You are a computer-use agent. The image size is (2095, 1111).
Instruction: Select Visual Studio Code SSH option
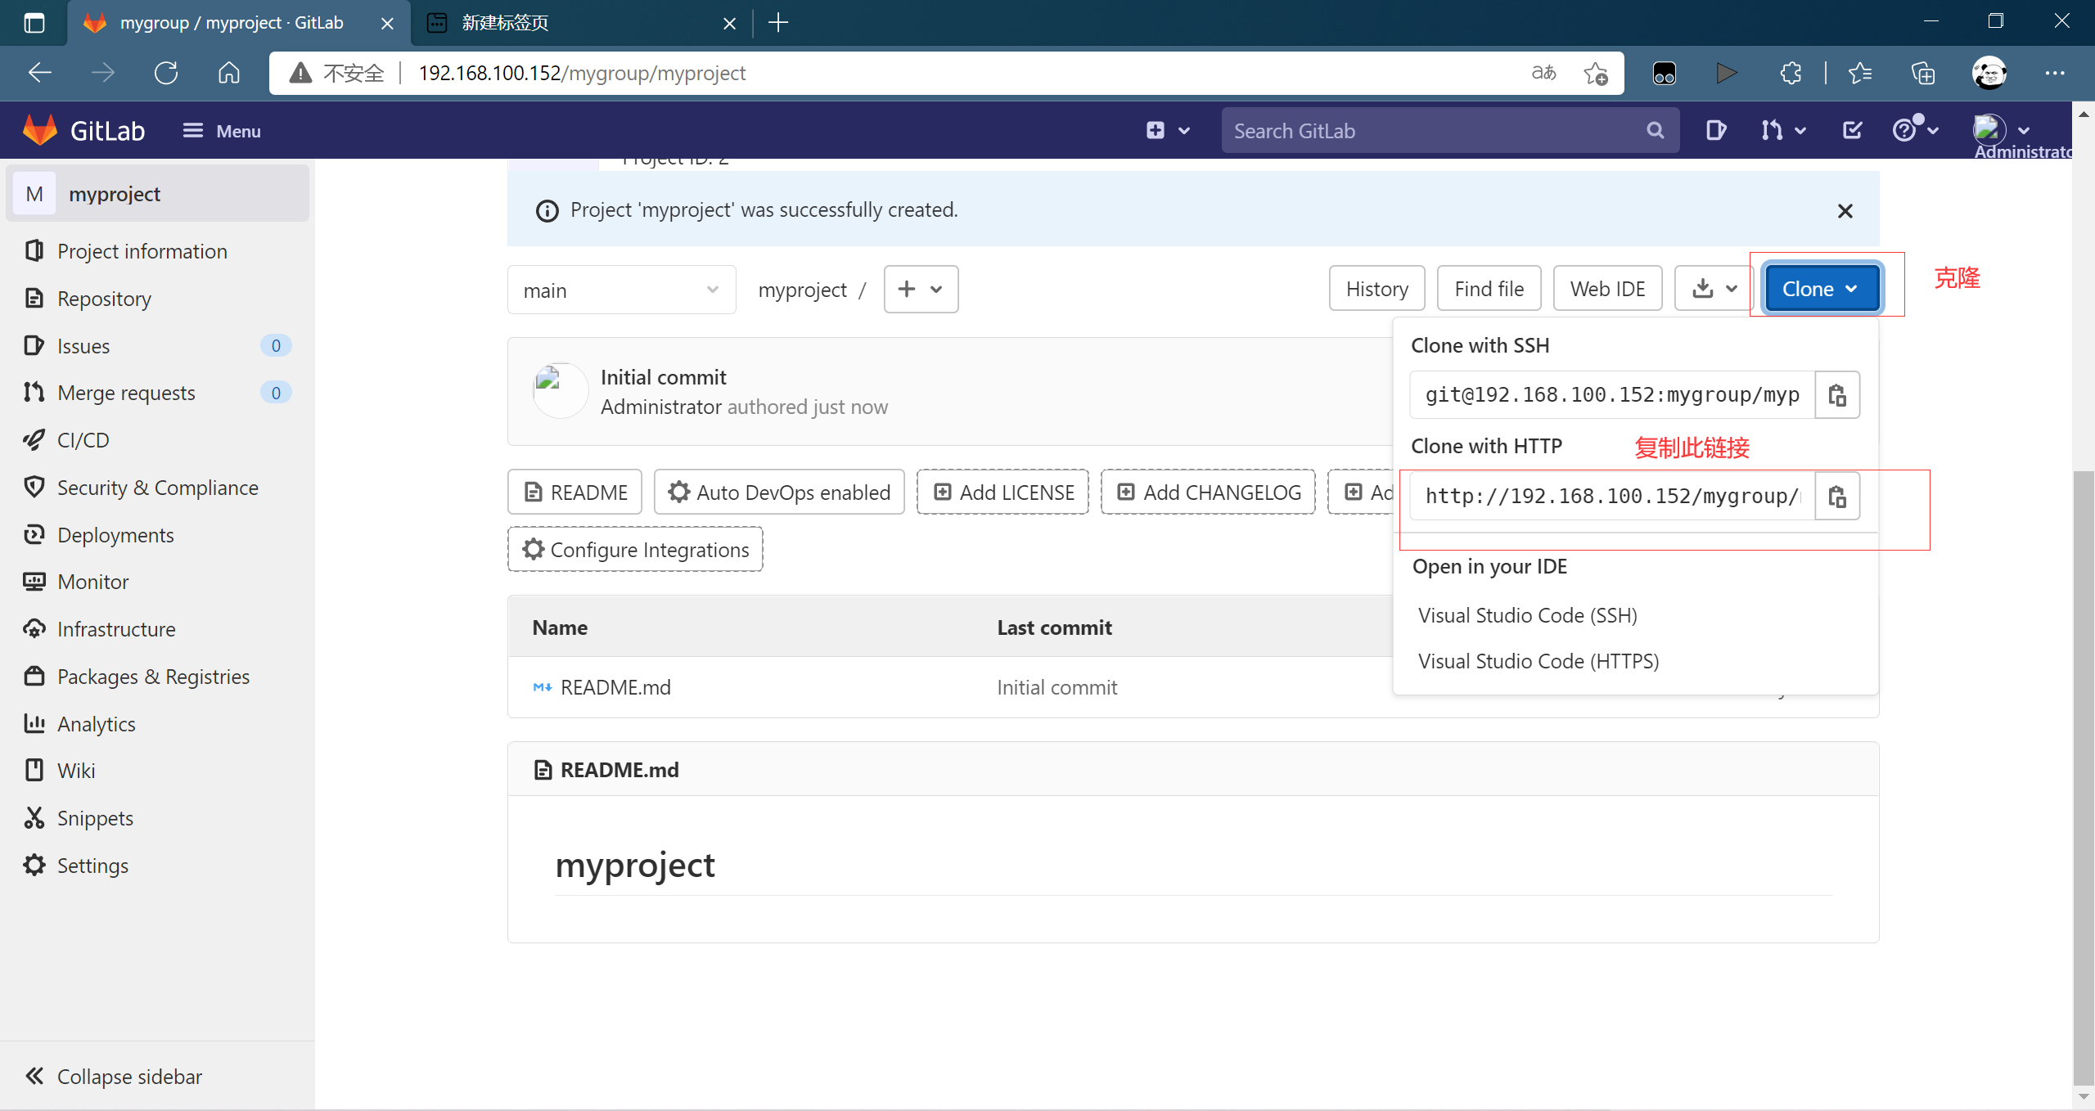1525,612
